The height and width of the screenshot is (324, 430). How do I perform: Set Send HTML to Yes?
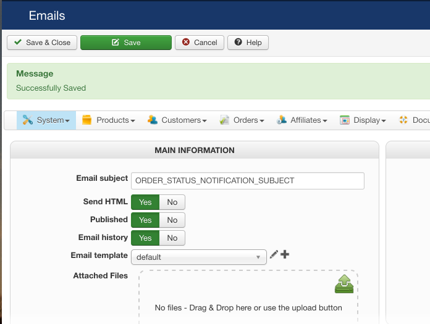click(x=145, y=202)
